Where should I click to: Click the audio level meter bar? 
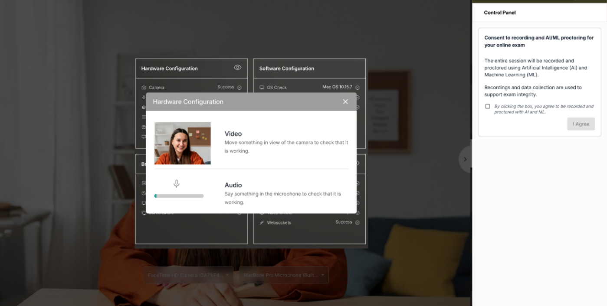179,196
